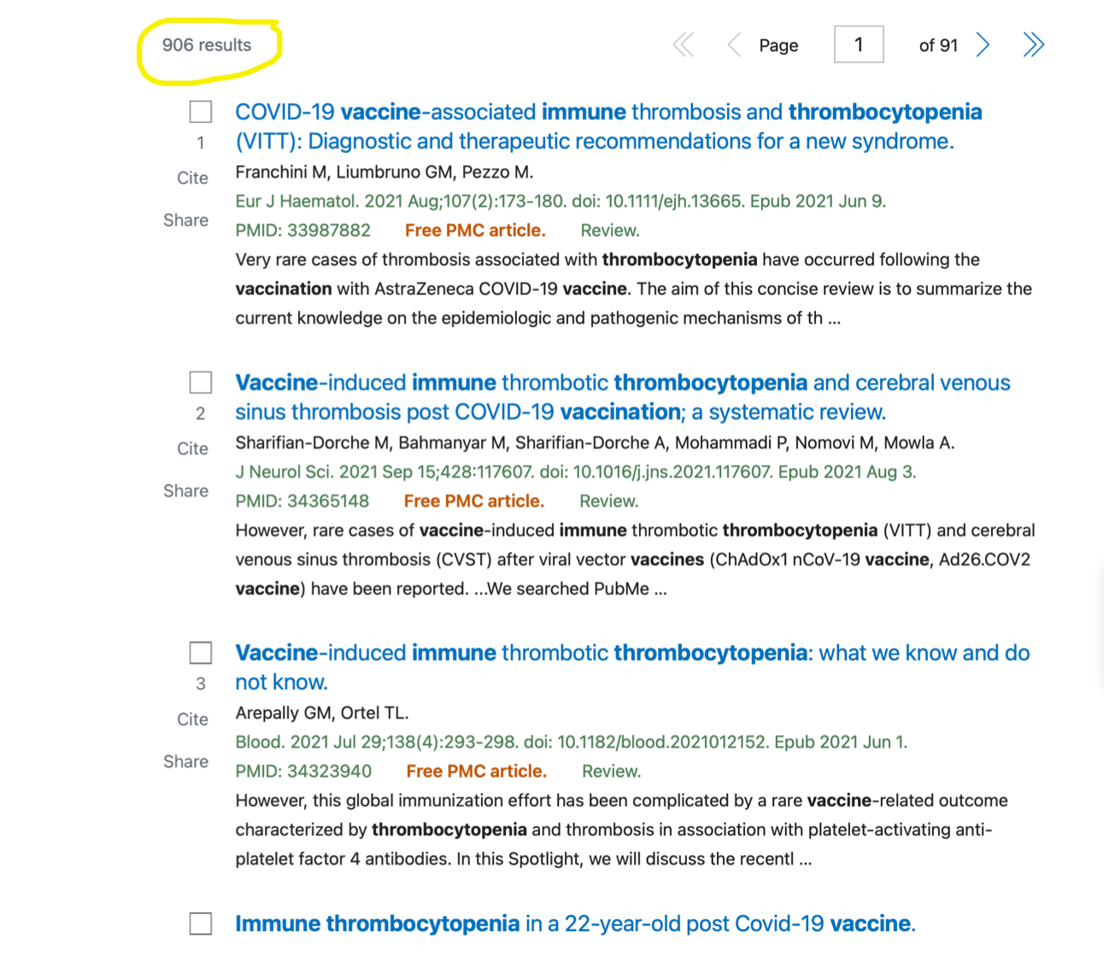Select the checkbox for result 1
The image size is (1109, 955).
pyautogui.click(x=201, y=112)
